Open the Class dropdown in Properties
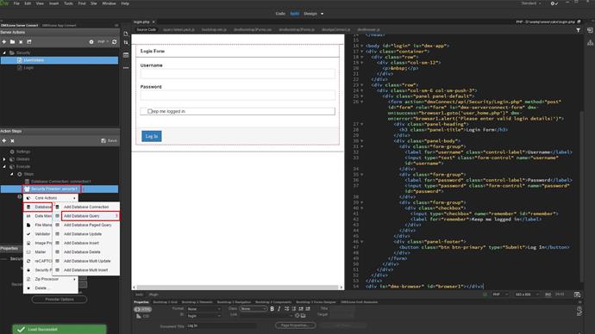 click(x=254, y=309)
